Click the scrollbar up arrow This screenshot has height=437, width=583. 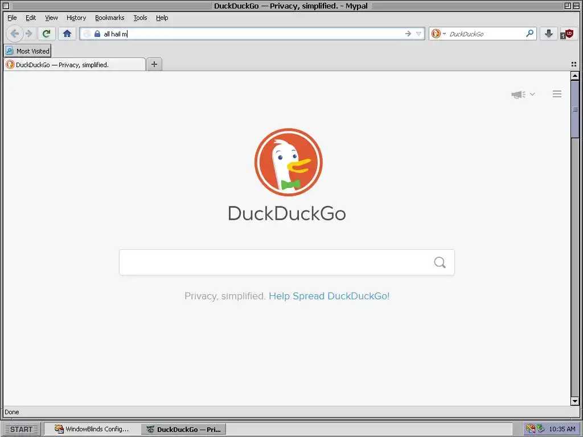click(x=575, y=76)
